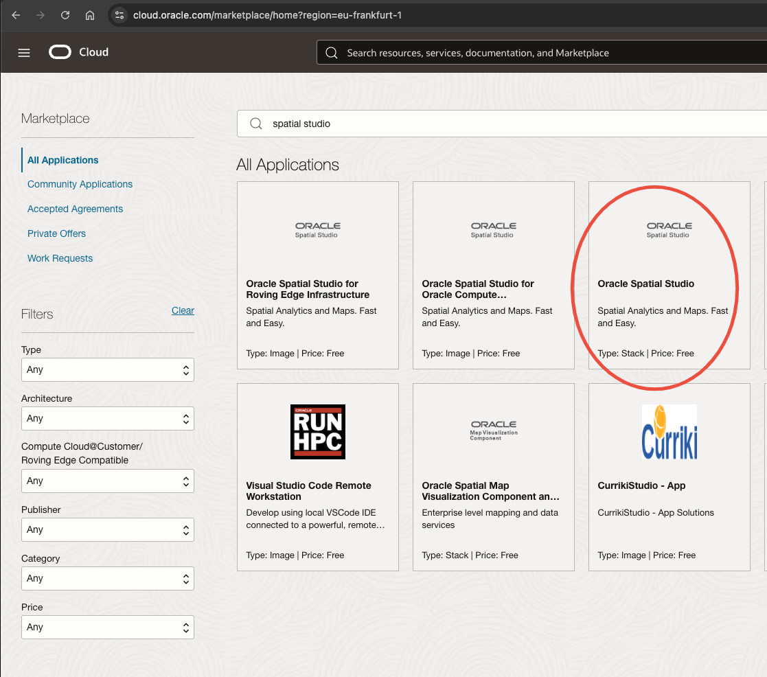Open the Publisher filter dropdown
The image size is (767, 677).
pos(107,529)
